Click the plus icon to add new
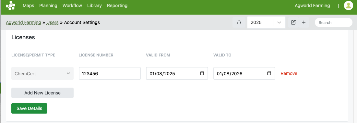The height and width of the screenshot is (123, 357). click(x=303, y=22)
